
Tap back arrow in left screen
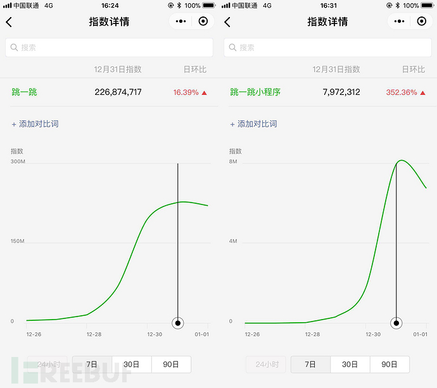pyautogui.click(x=9, y=22)
